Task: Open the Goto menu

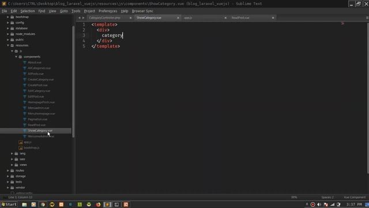Action: [63, 11]
